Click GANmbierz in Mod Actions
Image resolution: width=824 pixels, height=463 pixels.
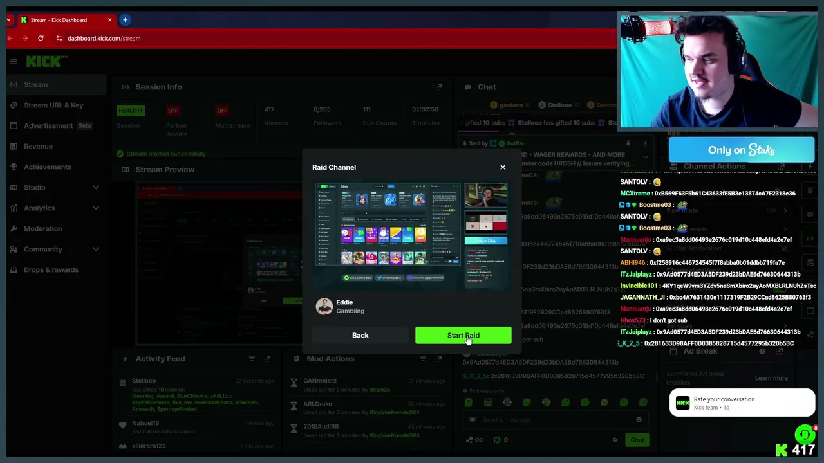pyautogui.click(x=320, y=381)
